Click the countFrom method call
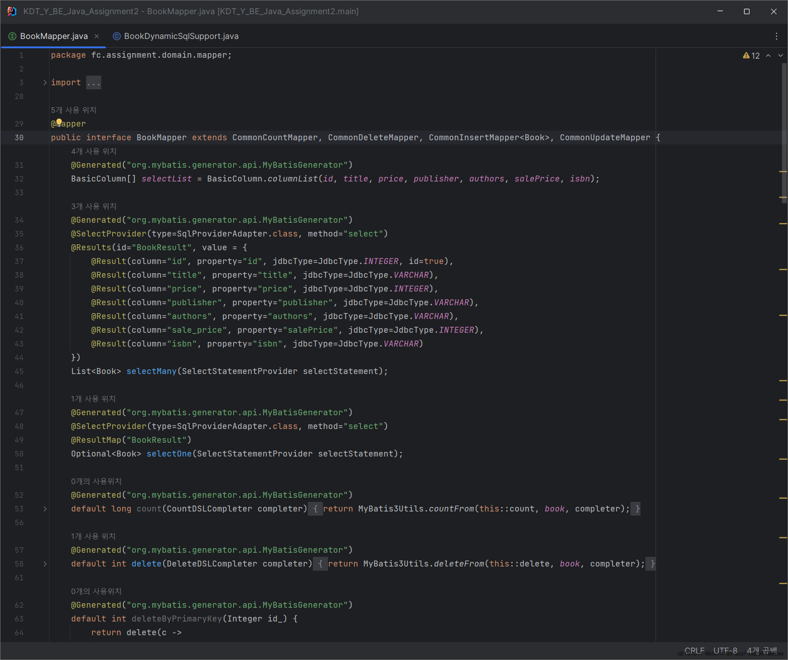788x660 pixels. pyautogui.click(x=451, y=509)
